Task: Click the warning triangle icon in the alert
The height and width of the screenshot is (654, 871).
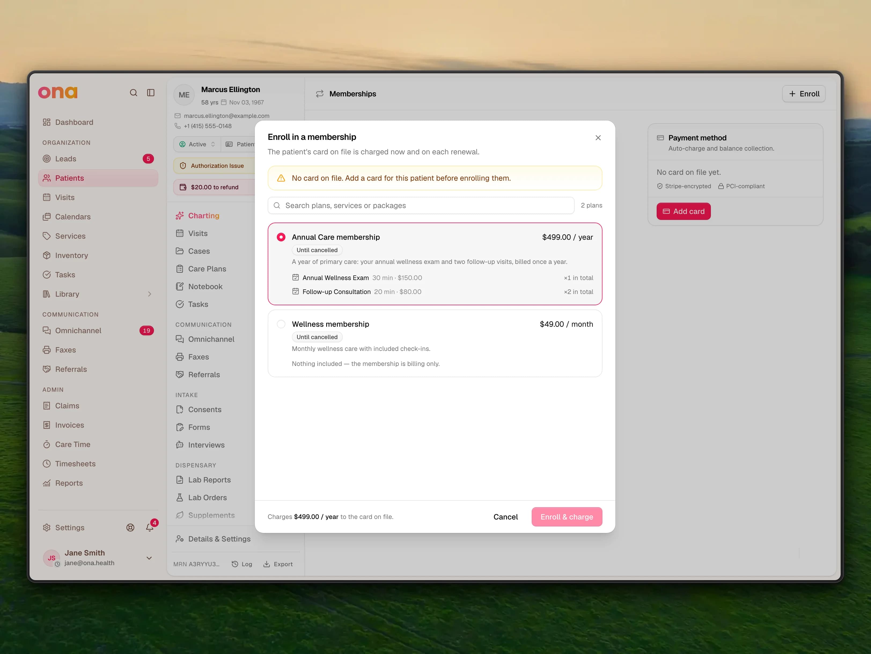Action: point(281,178)
